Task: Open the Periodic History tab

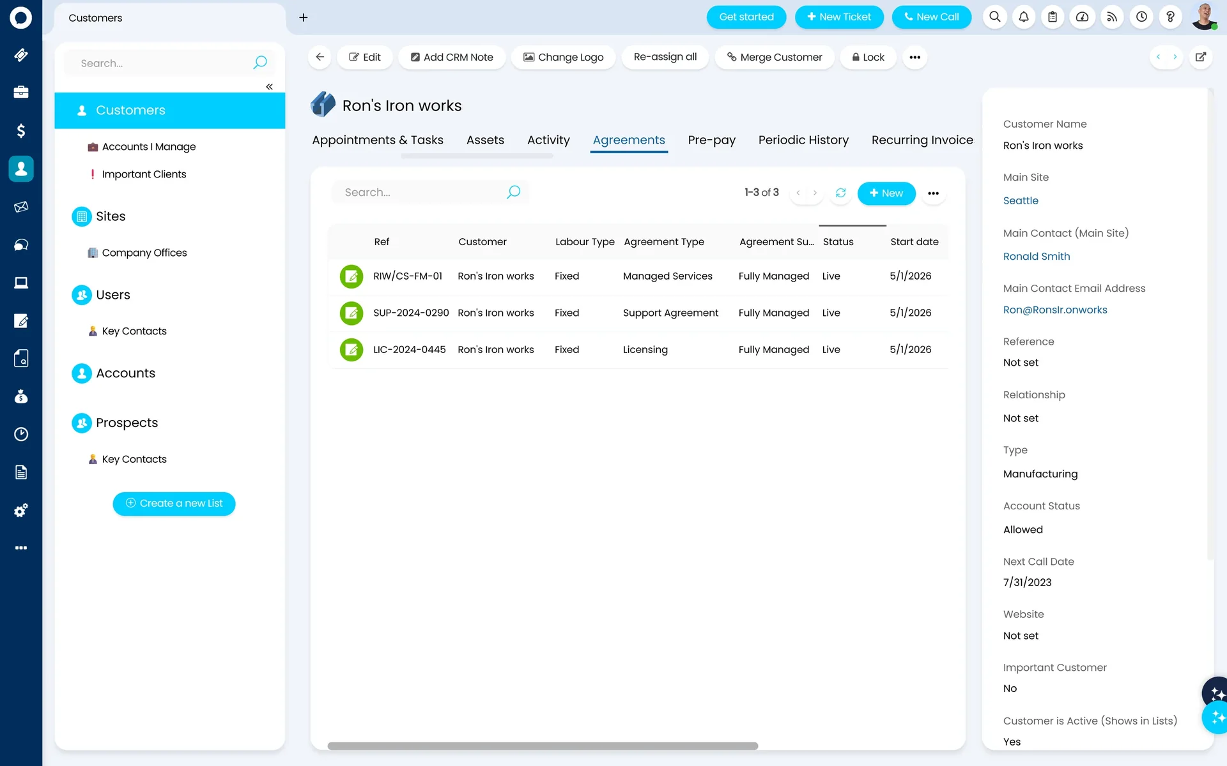Action: 803,140
